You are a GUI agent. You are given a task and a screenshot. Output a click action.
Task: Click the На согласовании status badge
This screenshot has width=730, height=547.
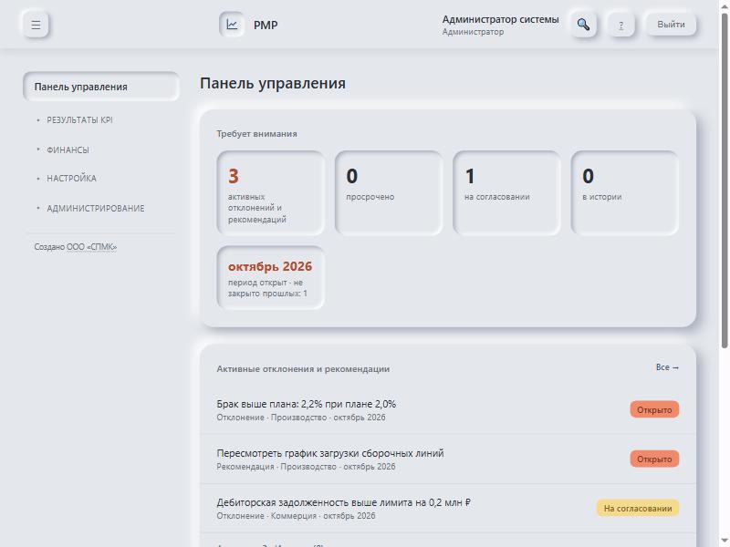click(638, 509)
